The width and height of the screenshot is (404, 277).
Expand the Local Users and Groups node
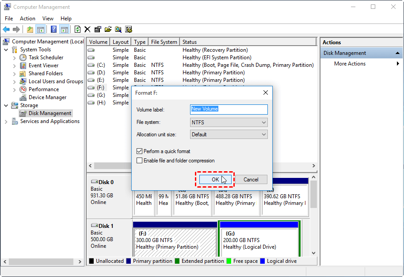pos(15,82)
